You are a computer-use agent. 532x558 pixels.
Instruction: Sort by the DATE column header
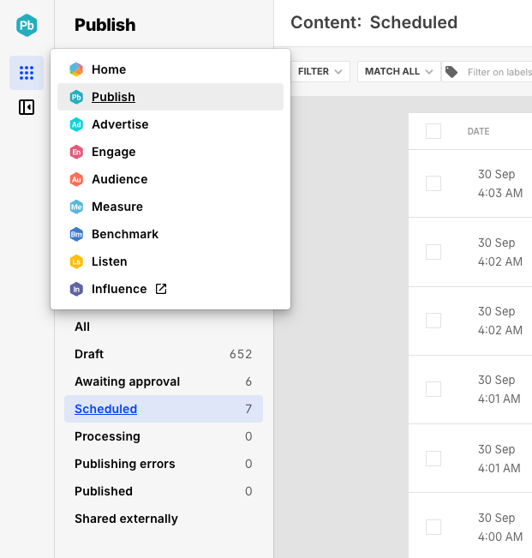click(478, 131)
